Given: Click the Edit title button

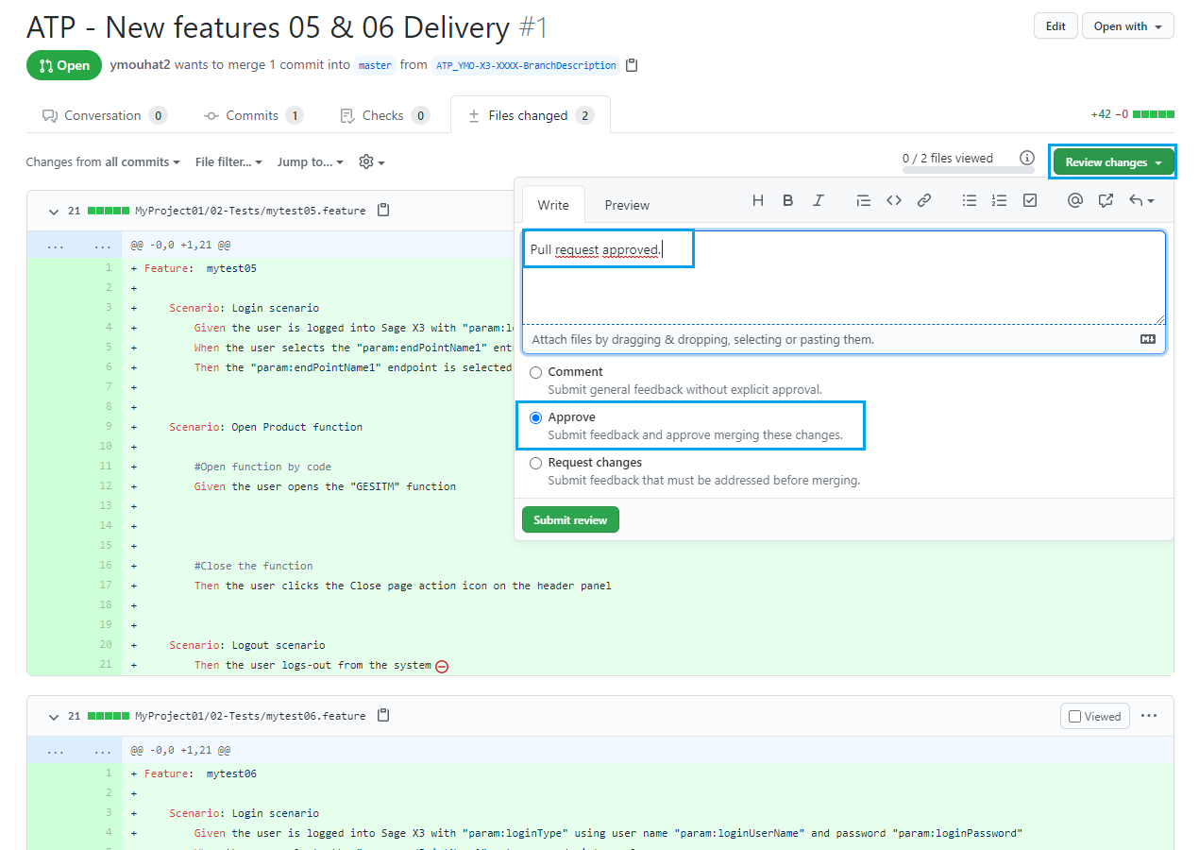Looking at the screenshot, I should point(1055,26).
